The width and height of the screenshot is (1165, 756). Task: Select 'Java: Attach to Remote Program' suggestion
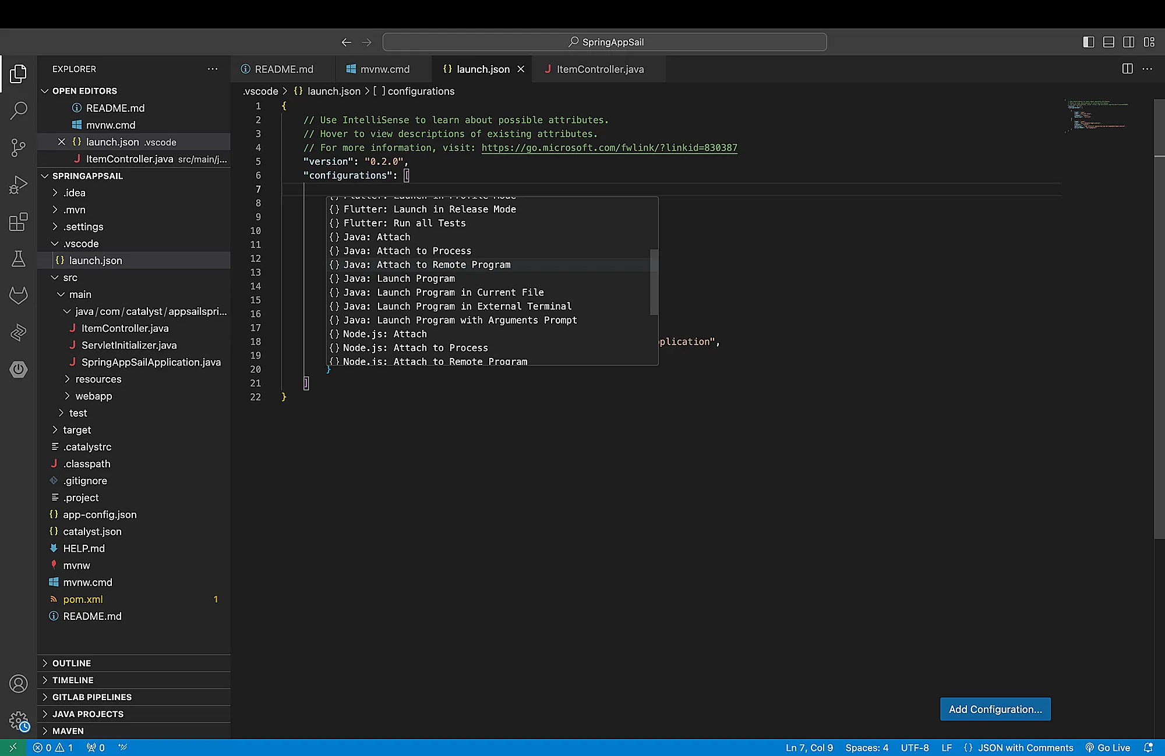489,265
